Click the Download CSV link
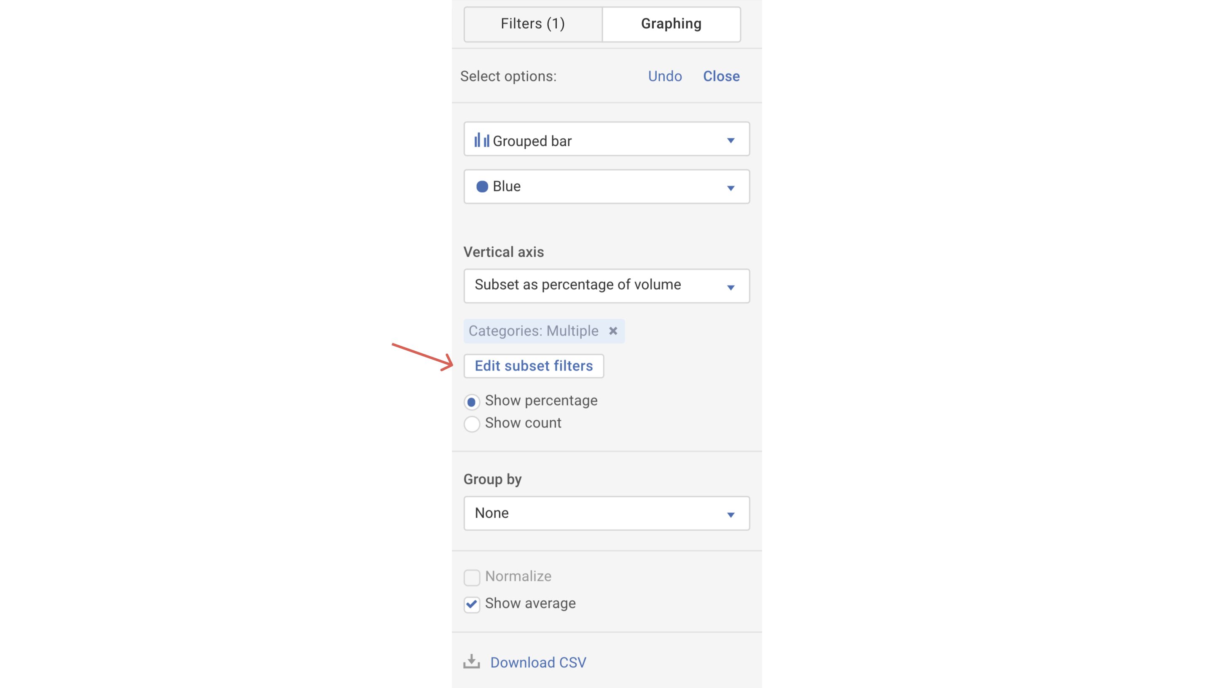This screenshot has height=688, width=1214. click(x=537, y=662)
